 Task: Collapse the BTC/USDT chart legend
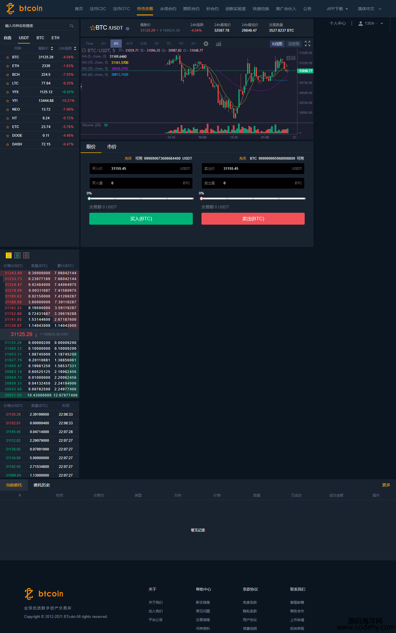(84, 51)
